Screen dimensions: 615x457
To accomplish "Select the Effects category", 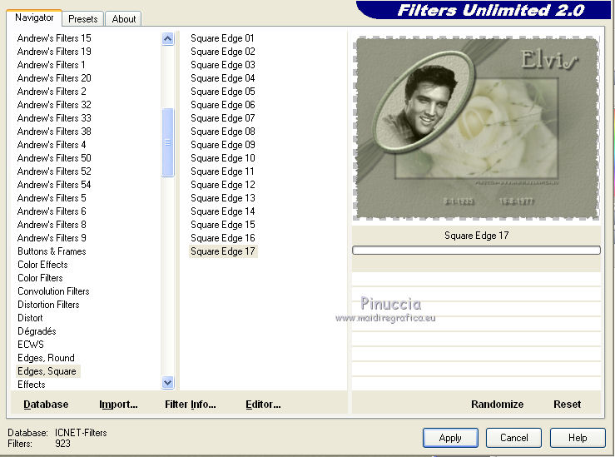I will pos(32,385).
